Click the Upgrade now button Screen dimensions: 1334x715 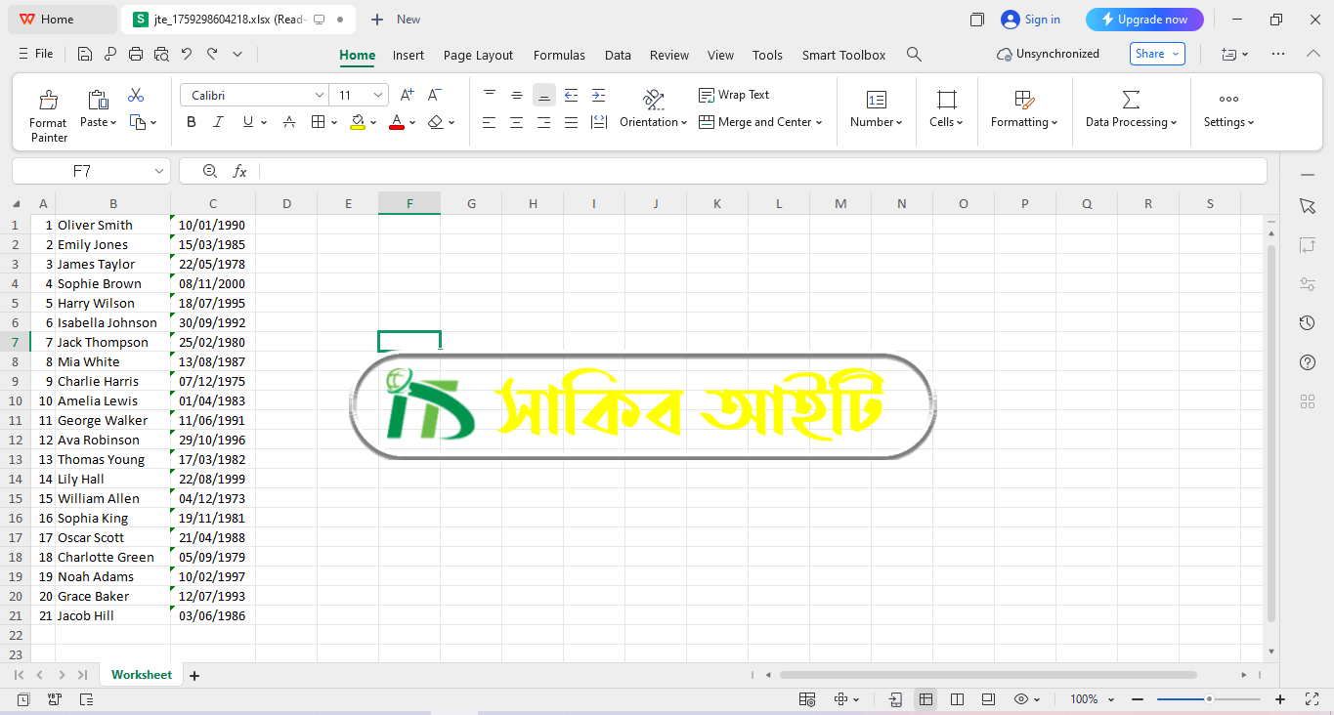pyautogui.click(x=1143, y=20)
